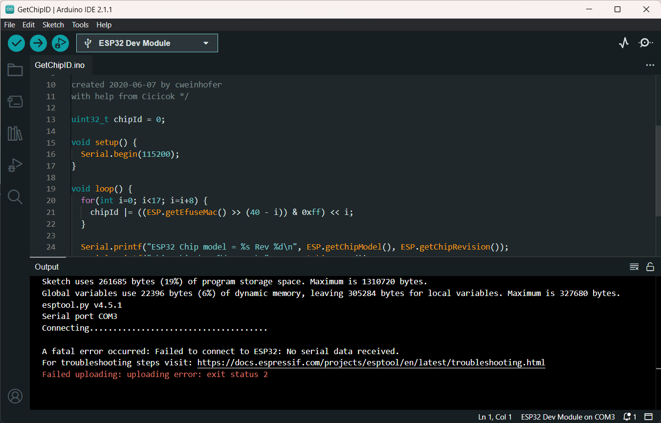The height and width of the screenshot is (423, 661).
Task: Open the esptool troubleshooting link
Action: 371,362
